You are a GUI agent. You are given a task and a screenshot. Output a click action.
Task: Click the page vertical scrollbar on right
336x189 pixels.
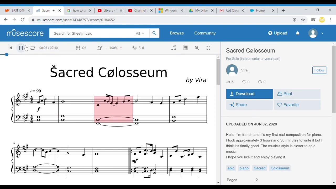(x=334, y=80)
